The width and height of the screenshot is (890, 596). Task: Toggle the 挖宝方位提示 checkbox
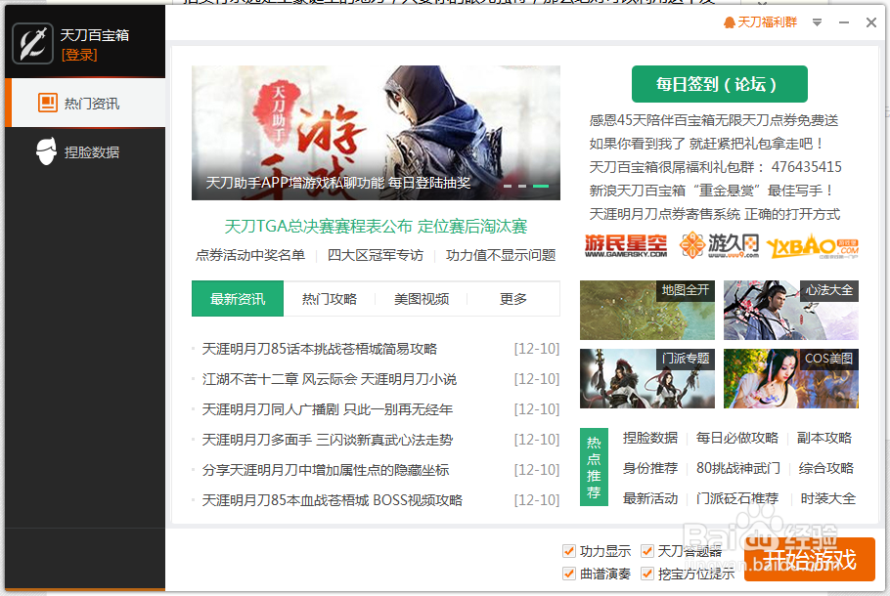pos(647,574)
